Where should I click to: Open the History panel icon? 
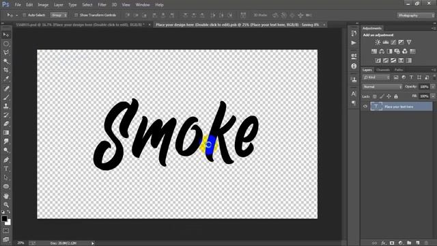point(354,33)
